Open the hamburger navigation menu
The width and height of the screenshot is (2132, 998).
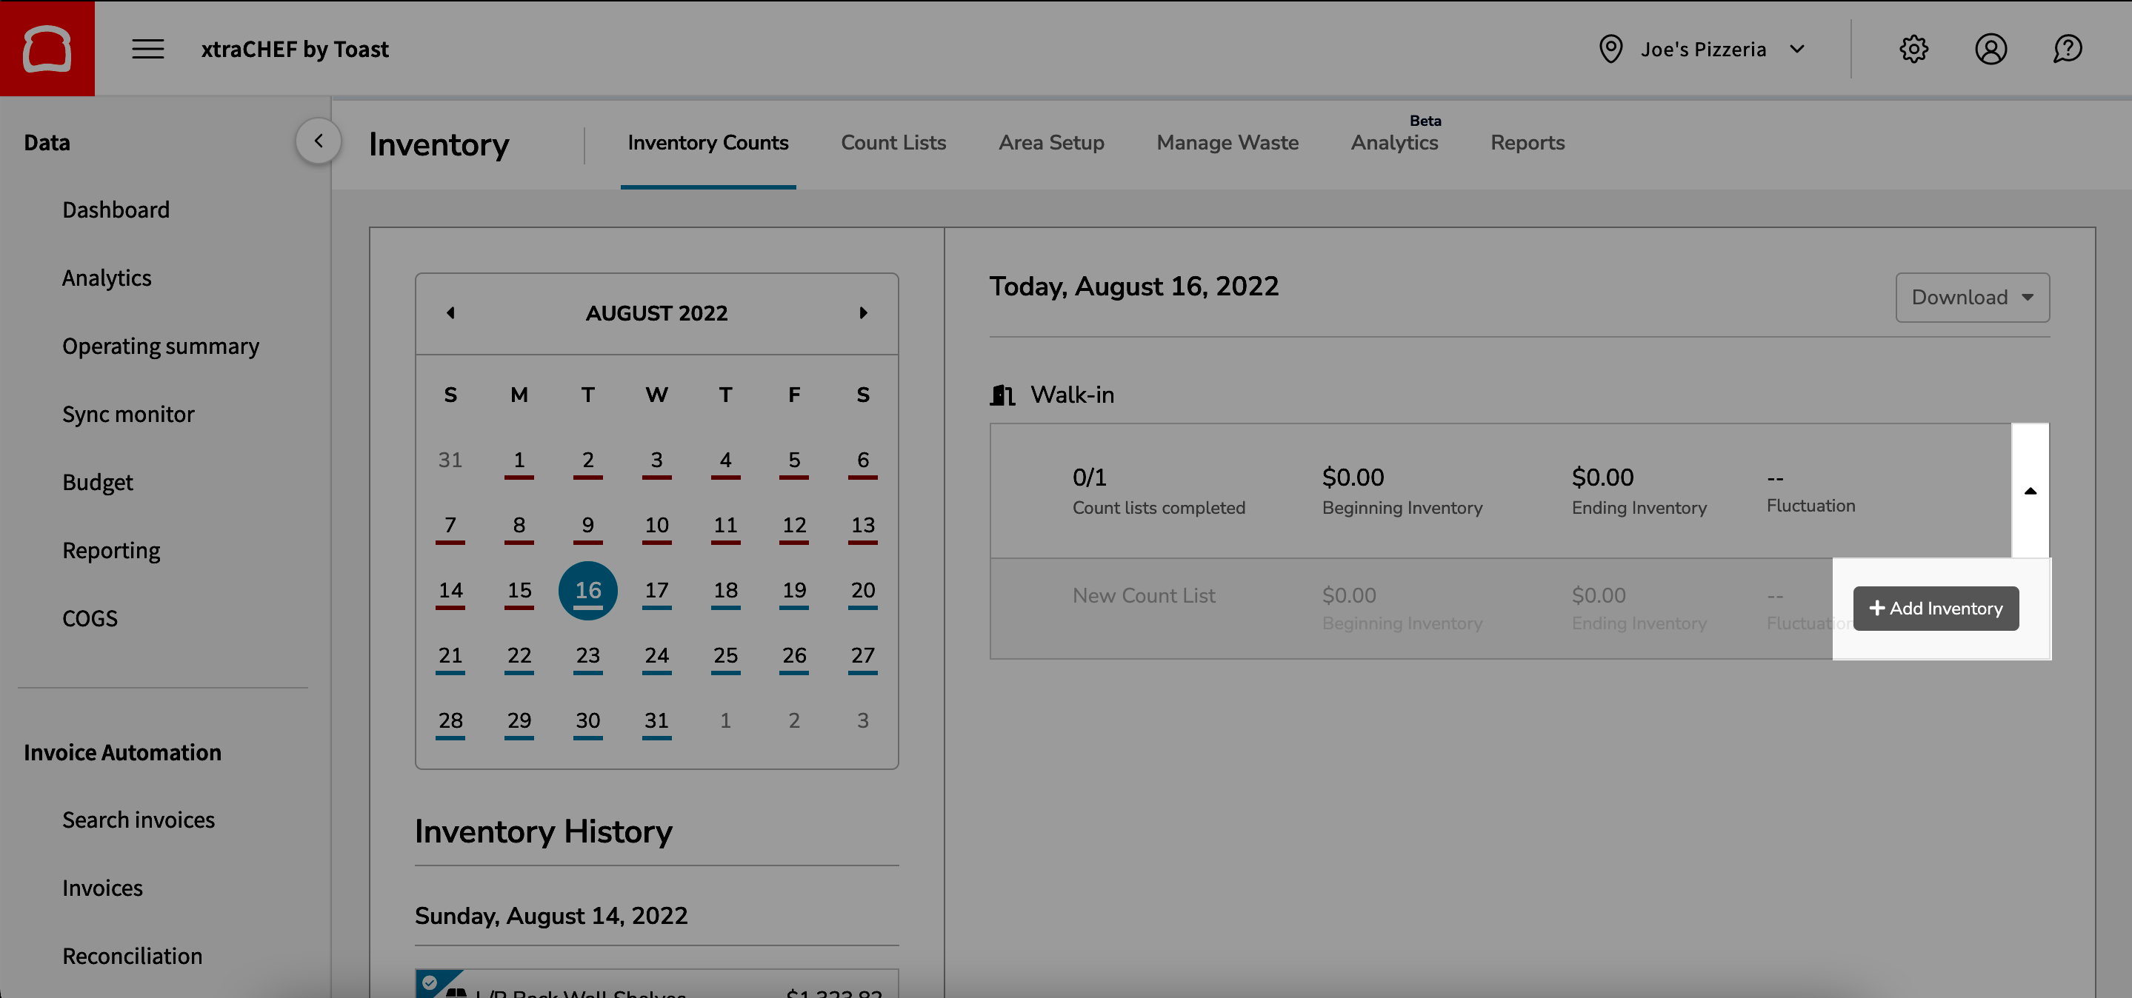coord(148,49)
